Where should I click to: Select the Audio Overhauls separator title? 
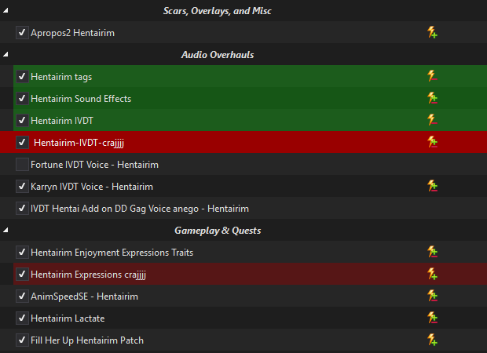(218, 55)
